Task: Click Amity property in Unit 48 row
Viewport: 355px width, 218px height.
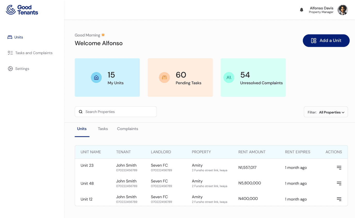Action: tap(197, 181)
